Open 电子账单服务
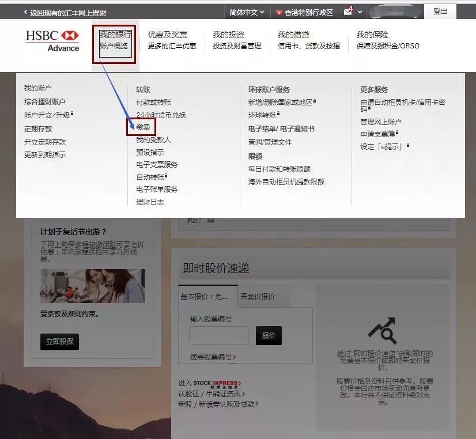 click(x=157, y=190)
